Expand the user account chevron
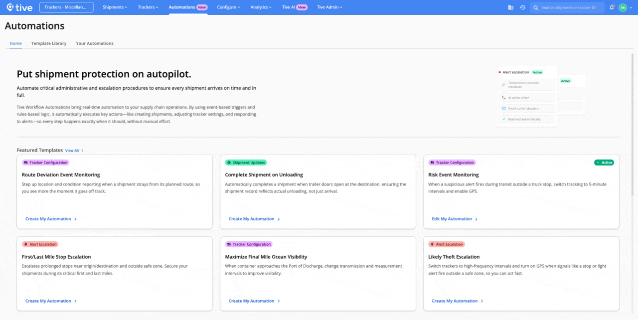The width and height of the screenshot is (638, 320). pos(631,7)
